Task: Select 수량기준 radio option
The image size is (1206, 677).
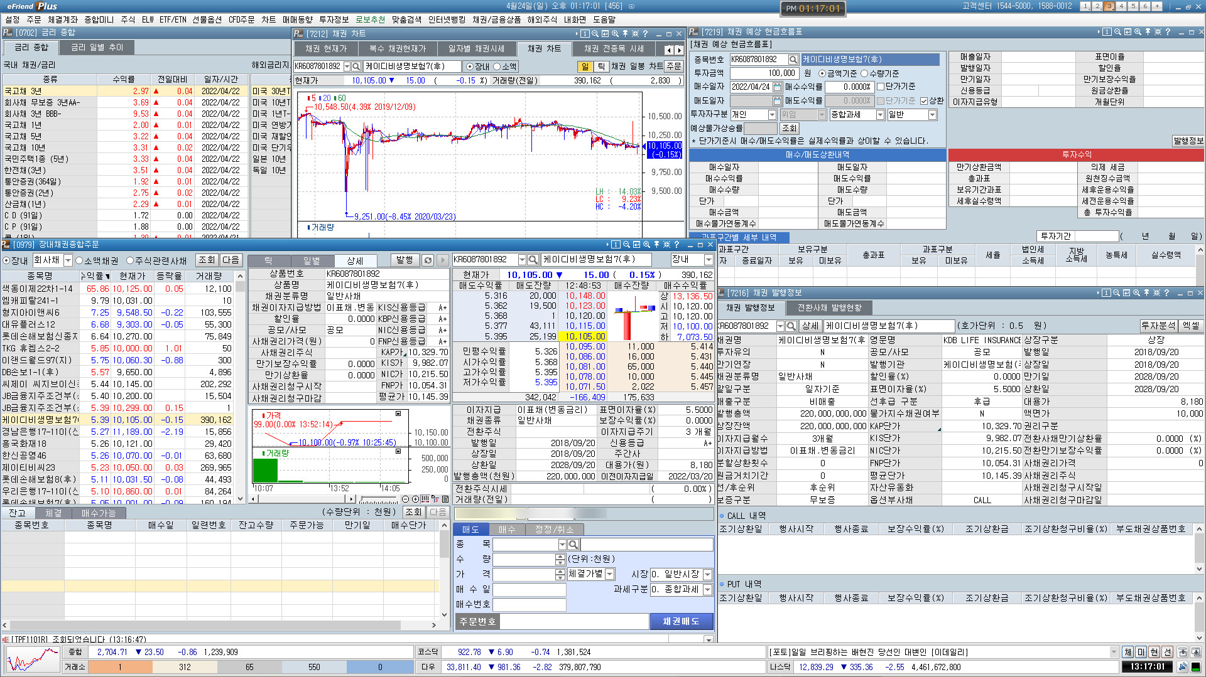Action: point(864,73)
